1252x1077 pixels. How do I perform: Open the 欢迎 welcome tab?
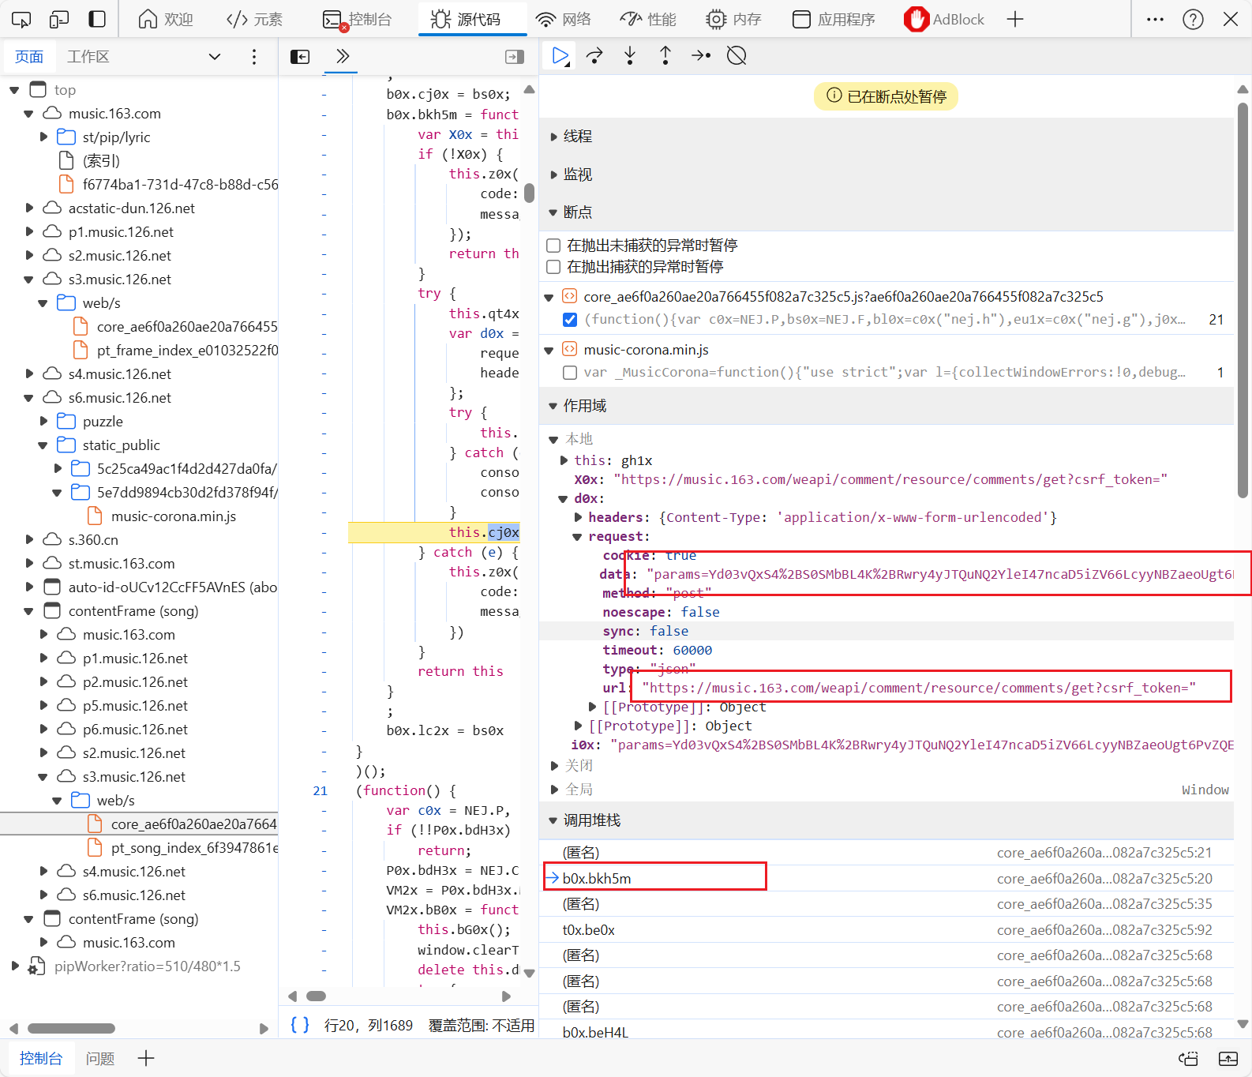[166, 19]
